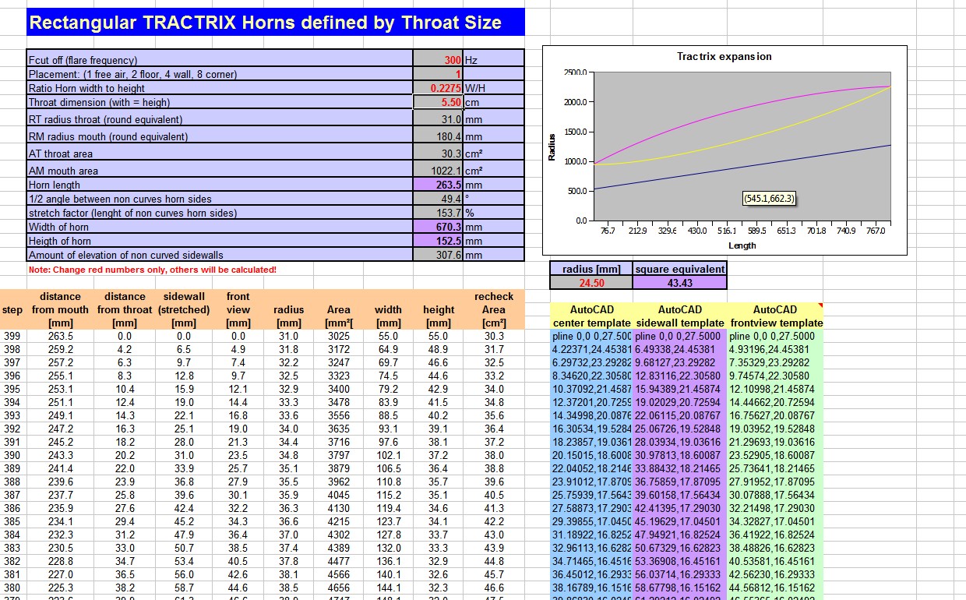This screenshot has height=600, width=966.
Task: Click the 'sidewall (stretched)' column header
Action: tap(184, 309)
